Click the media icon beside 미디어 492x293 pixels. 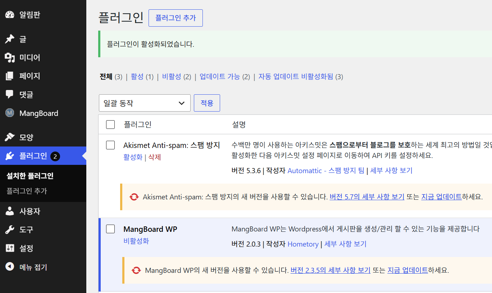click(x=10, y=58)
